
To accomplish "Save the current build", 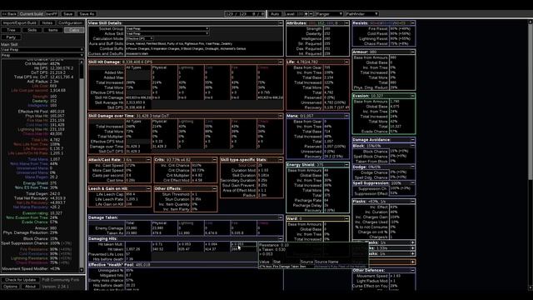I will pyautogui.click(x=68, y=14).
